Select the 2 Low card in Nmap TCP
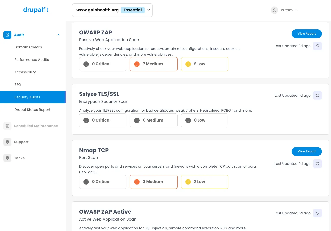Screen dimensions: 331x231 (204, 182)
